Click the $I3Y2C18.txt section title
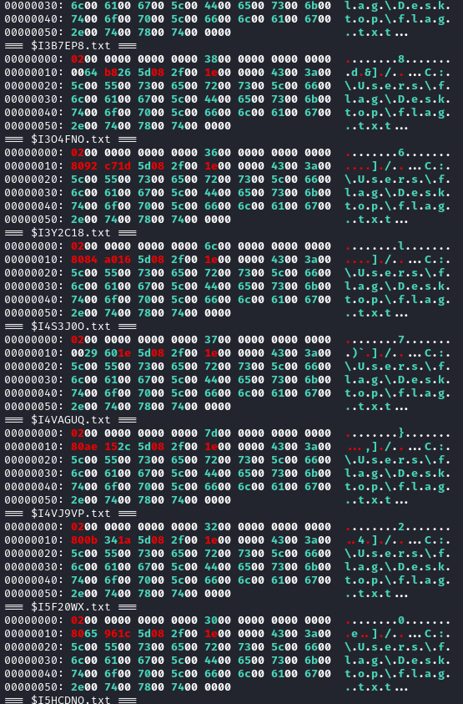The height and width of the screenshot is (704, 463). pos(70,232)
